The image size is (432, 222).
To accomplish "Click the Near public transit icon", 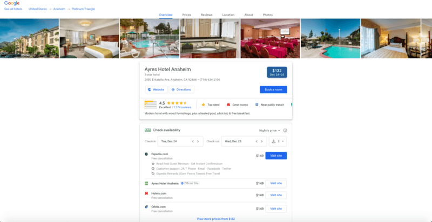I will point(257,105).
